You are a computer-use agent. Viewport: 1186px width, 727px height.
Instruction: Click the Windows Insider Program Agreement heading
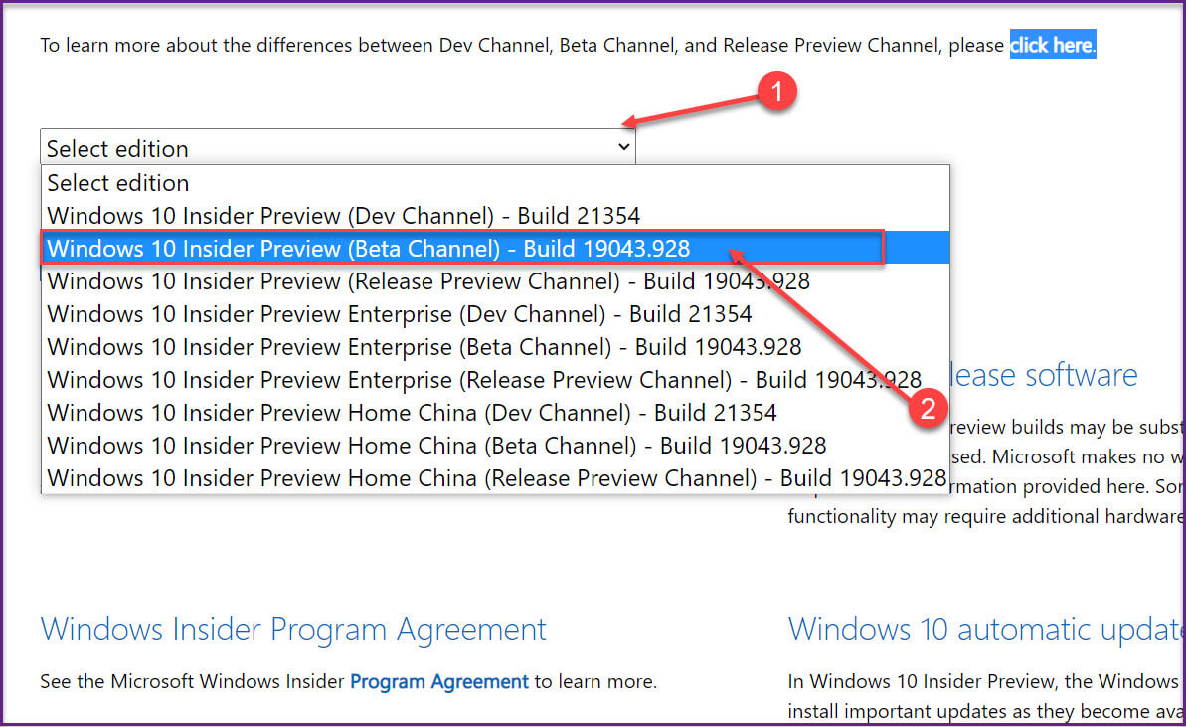point(292,630)
